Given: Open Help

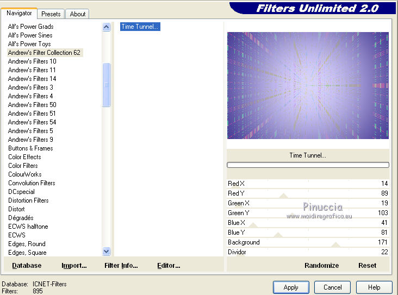Looking at the screenshot, I should click(374, 287).
